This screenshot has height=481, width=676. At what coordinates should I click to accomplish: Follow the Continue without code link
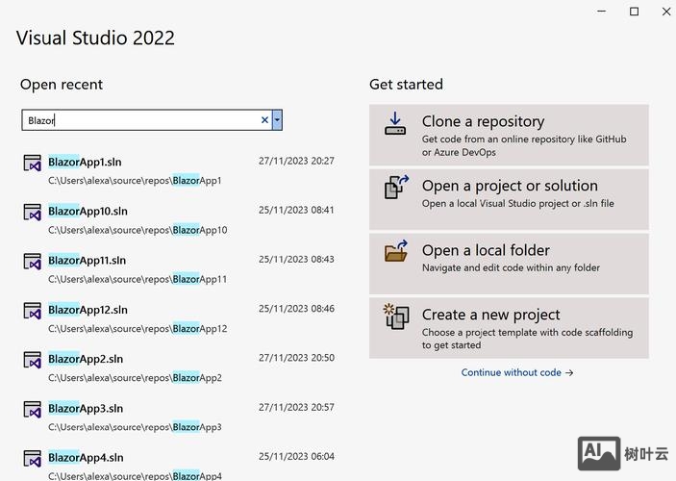pyautogui.click(x=516, y=372)
